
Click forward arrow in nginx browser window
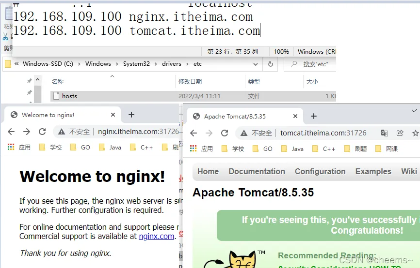27,132
